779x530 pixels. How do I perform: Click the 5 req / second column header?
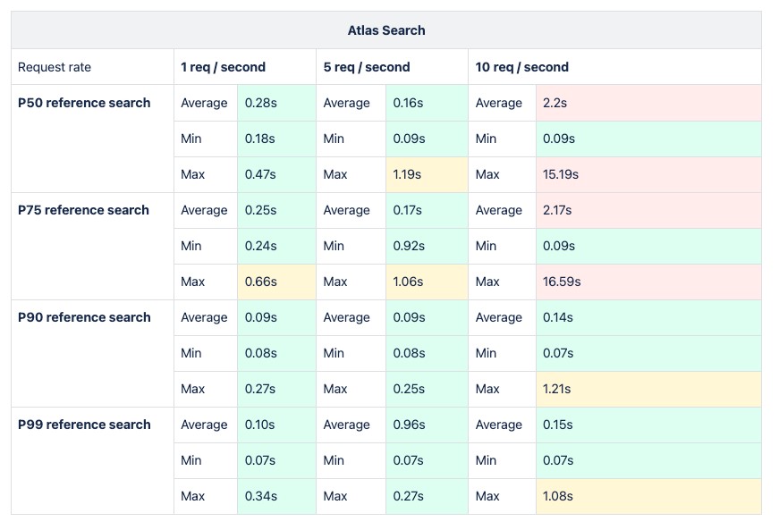tap(367, 67)
